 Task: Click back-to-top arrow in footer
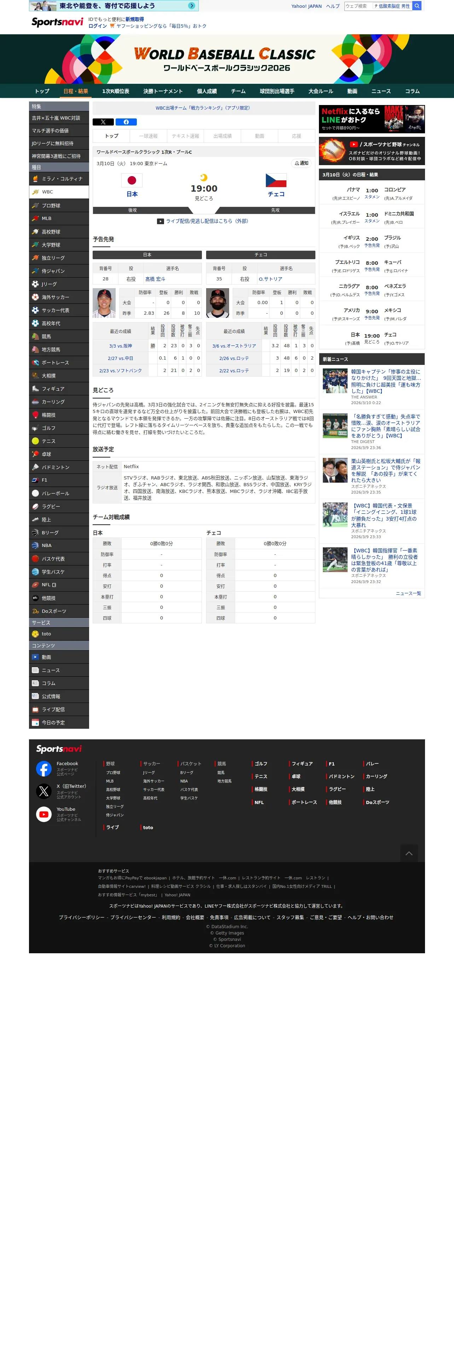coord(409,853)
